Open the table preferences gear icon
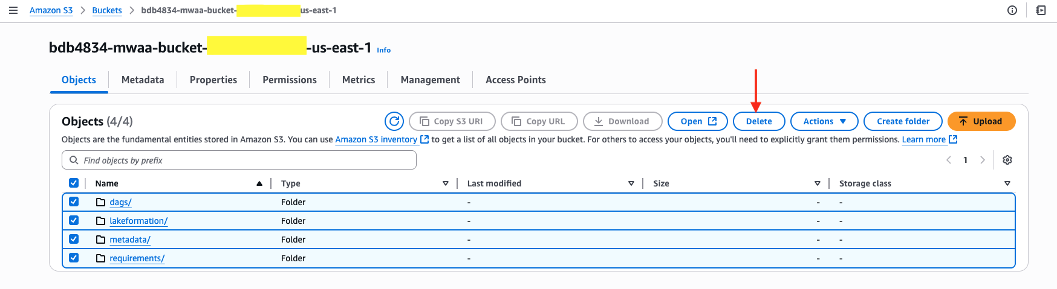Viewport: 1057px width, 289px height. (1007, 160)
